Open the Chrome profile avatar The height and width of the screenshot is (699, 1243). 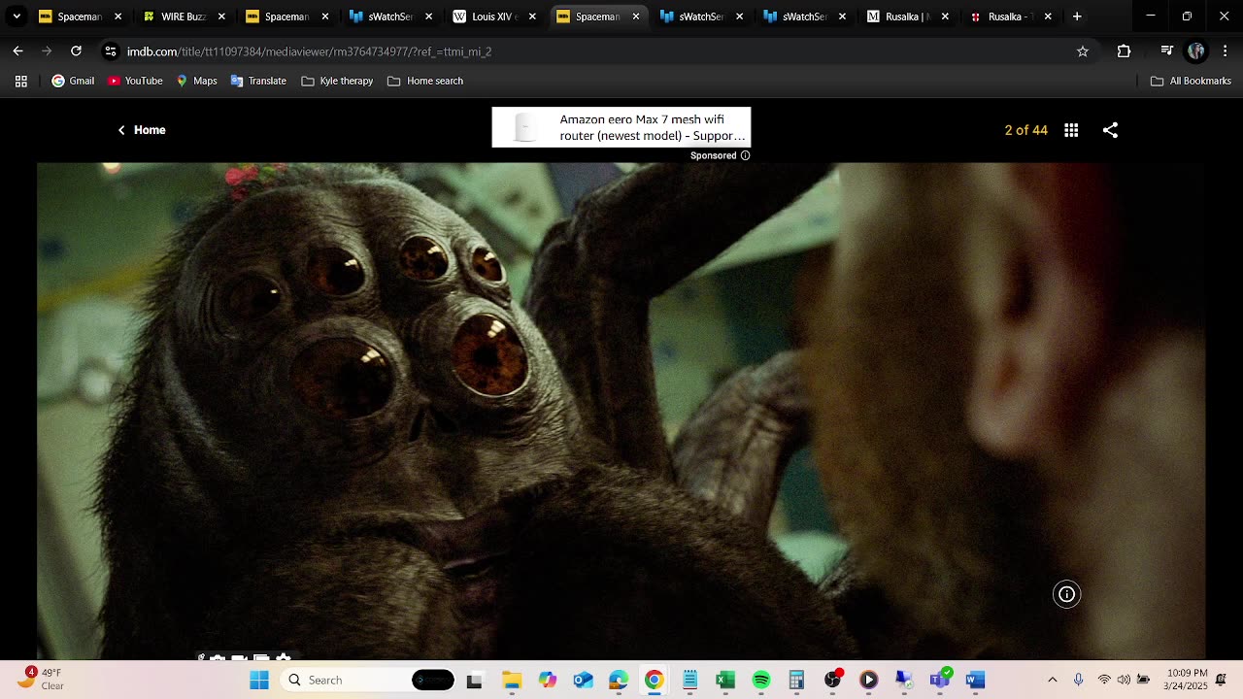pyautogui.click(x=1196, y=51)
